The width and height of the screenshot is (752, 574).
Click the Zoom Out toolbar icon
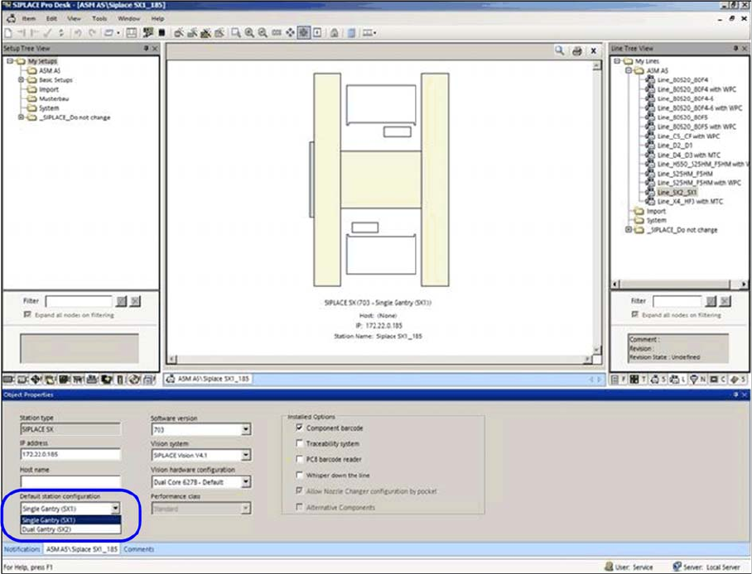click(x=263, y=32)
